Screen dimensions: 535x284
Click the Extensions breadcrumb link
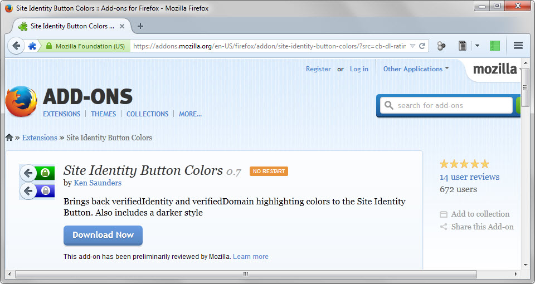tap(40, 138)
